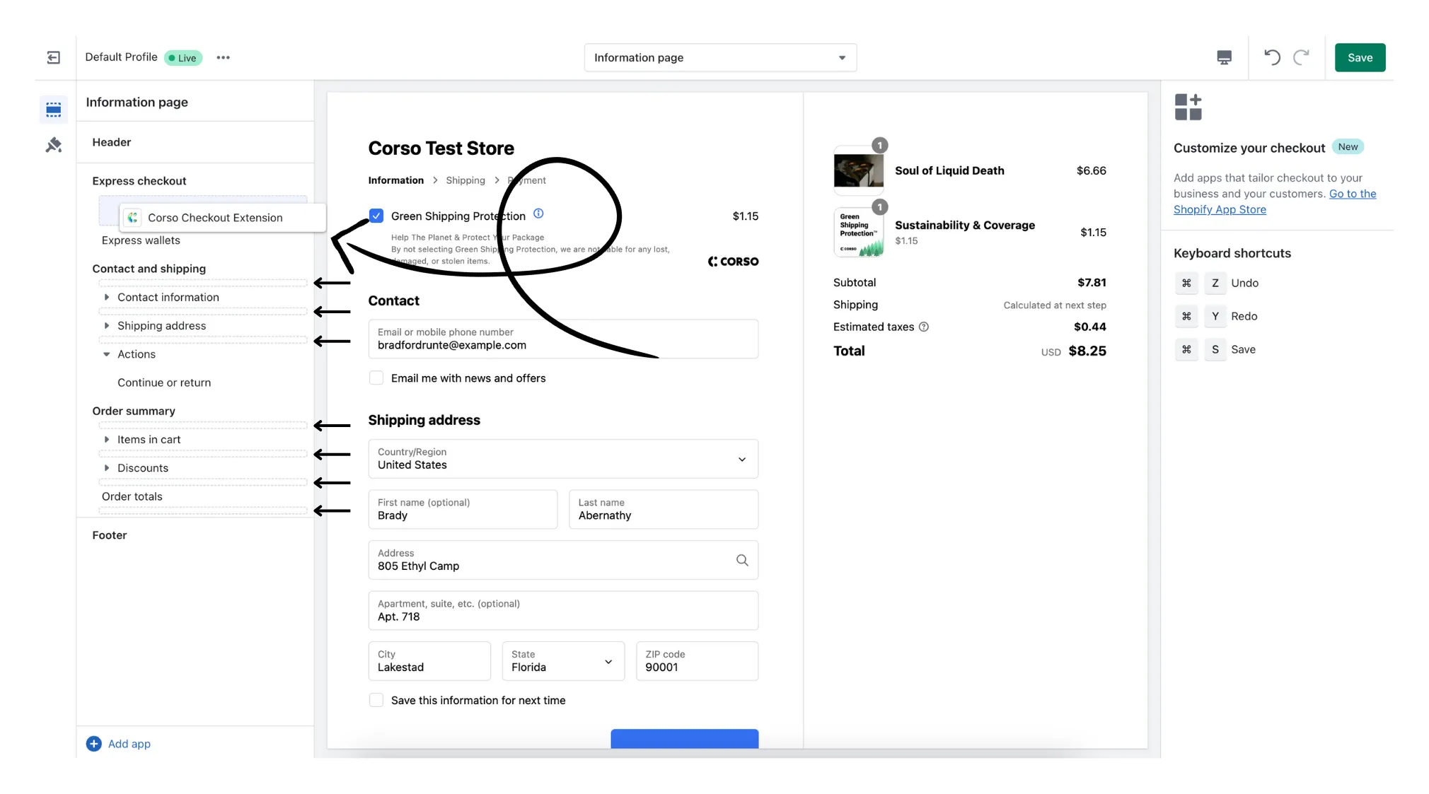The image size is (1429, 794).
Task: Click the plus icon next to Add app
Action: click(x=93, y=744)
